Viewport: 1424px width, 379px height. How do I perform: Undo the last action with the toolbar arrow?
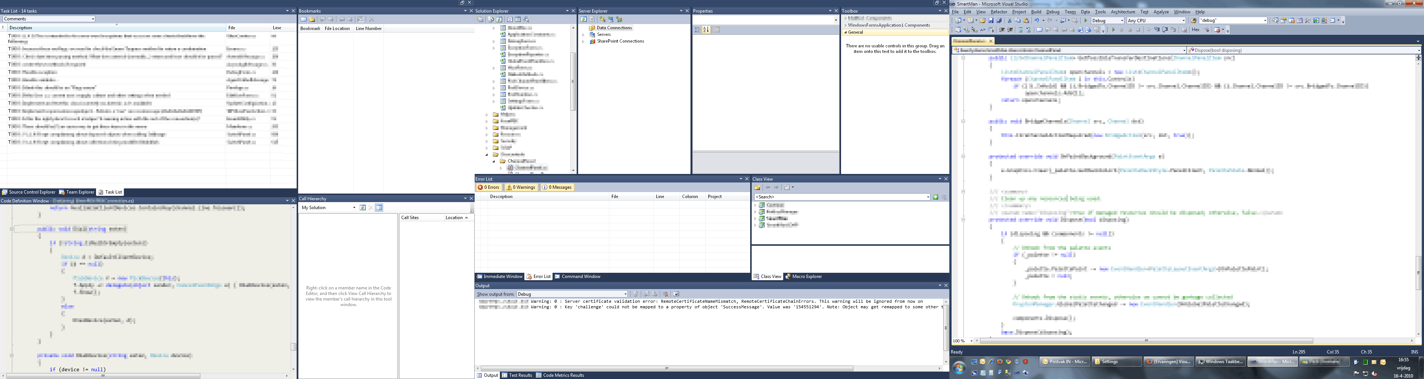[x=1037, y=20]
